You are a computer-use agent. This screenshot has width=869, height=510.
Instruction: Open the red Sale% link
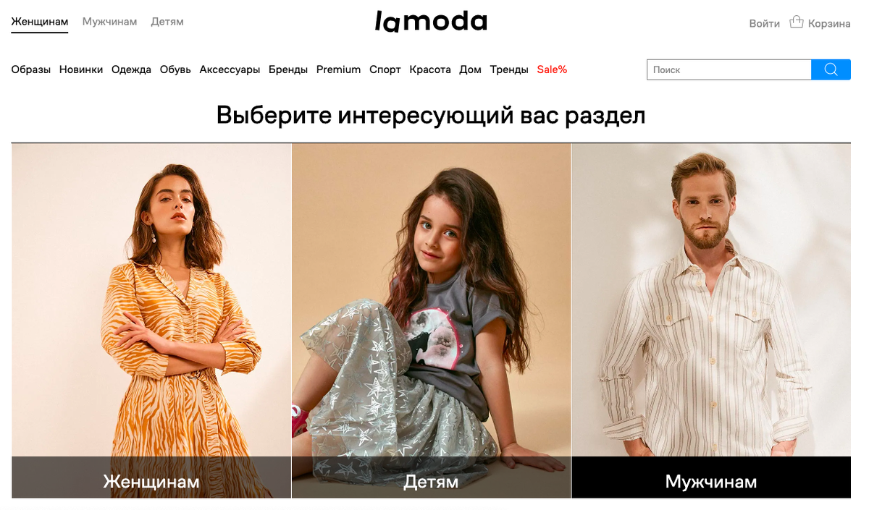click(552, 69)
